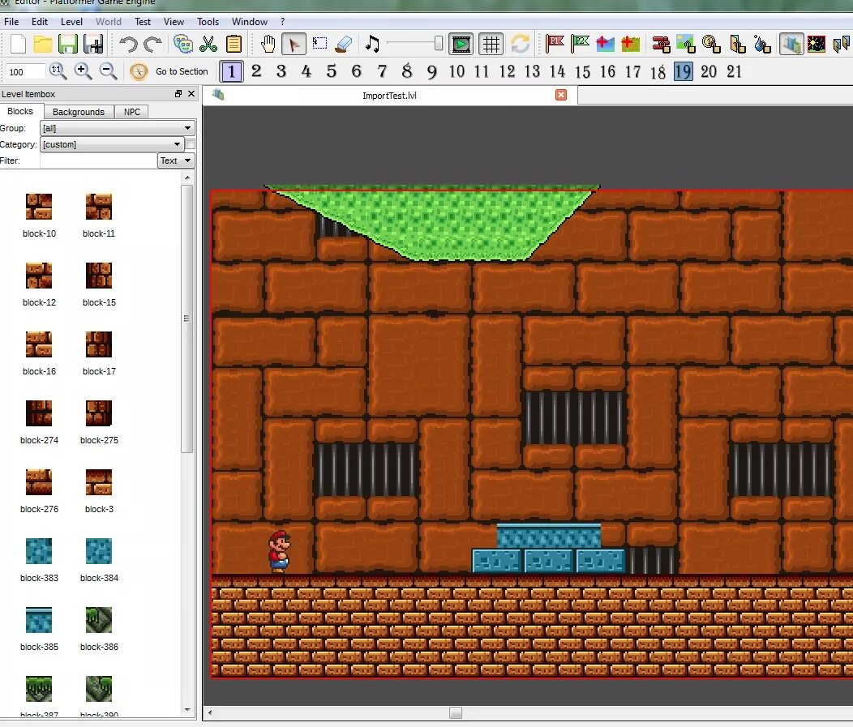The height and width of the screenshot is (727, 853).
Task: Open the File menu
Action: point(11,22)
